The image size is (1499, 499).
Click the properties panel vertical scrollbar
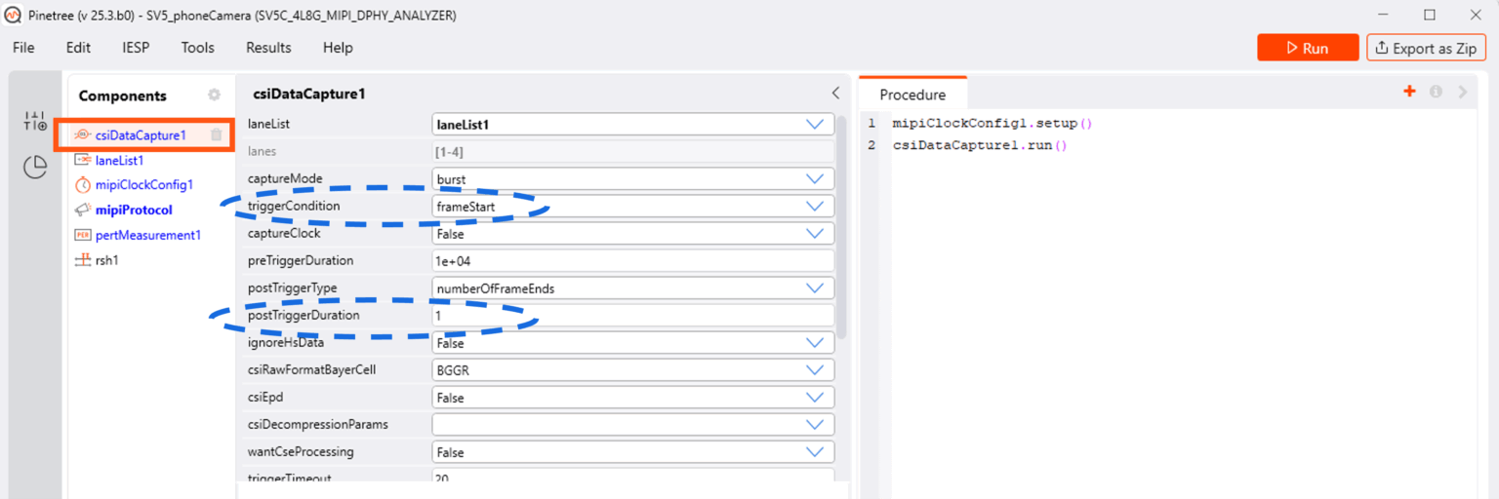point(841,226)
